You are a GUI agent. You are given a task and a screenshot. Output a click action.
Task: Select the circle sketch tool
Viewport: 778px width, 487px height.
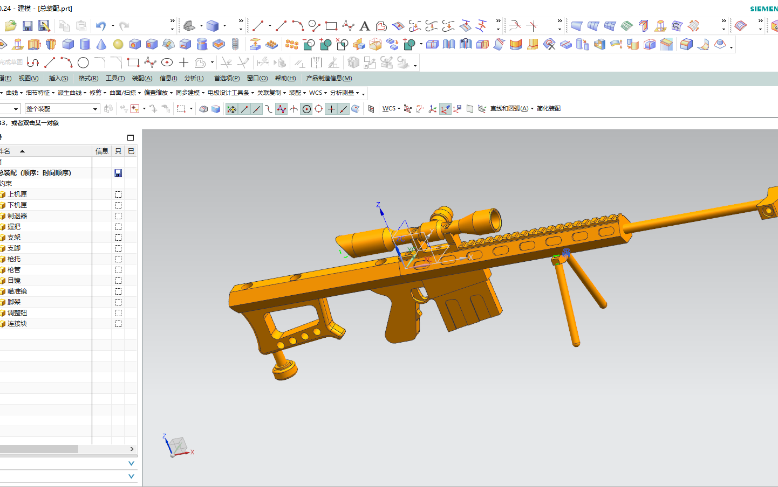(83, 63)
